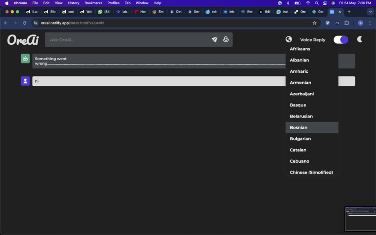376x235 pixels.
Task: Choose Catalan from the language list
Action: (x=312, y=150)
